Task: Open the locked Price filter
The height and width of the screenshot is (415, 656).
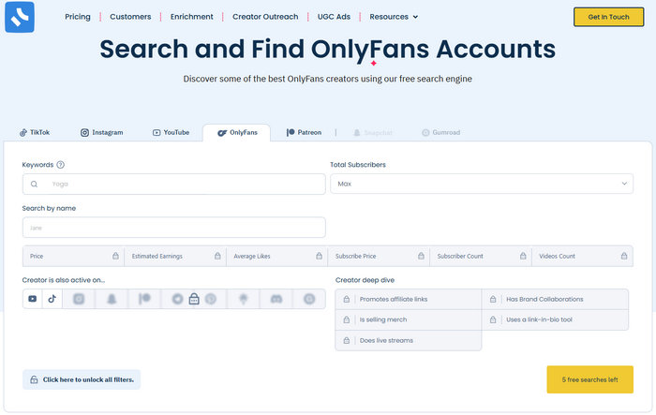Action: (74, 256)
